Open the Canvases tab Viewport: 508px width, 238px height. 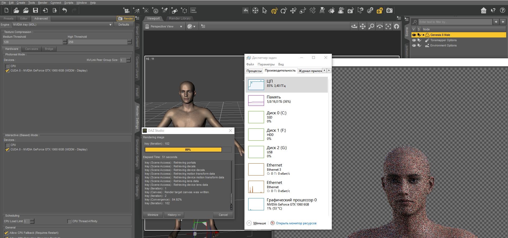click(31, 49)
